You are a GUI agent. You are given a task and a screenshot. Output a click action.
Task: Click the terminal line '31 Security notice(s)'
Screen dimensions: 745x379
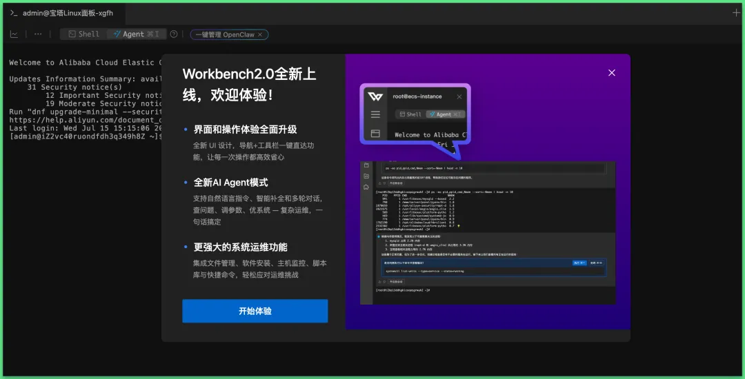tap(74, 88)
